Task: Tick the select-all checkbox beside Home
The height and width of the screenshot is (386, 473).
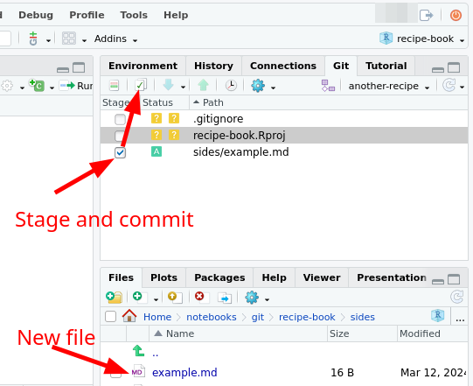Action: pos(110,317)
